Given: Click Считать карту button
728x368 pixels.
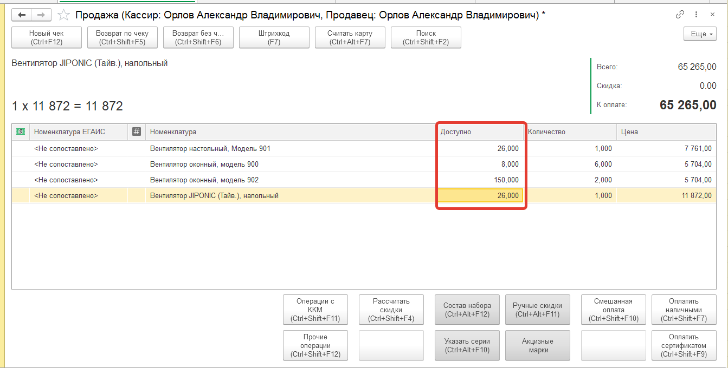Looking at the screenshot, I should point(350,37).
